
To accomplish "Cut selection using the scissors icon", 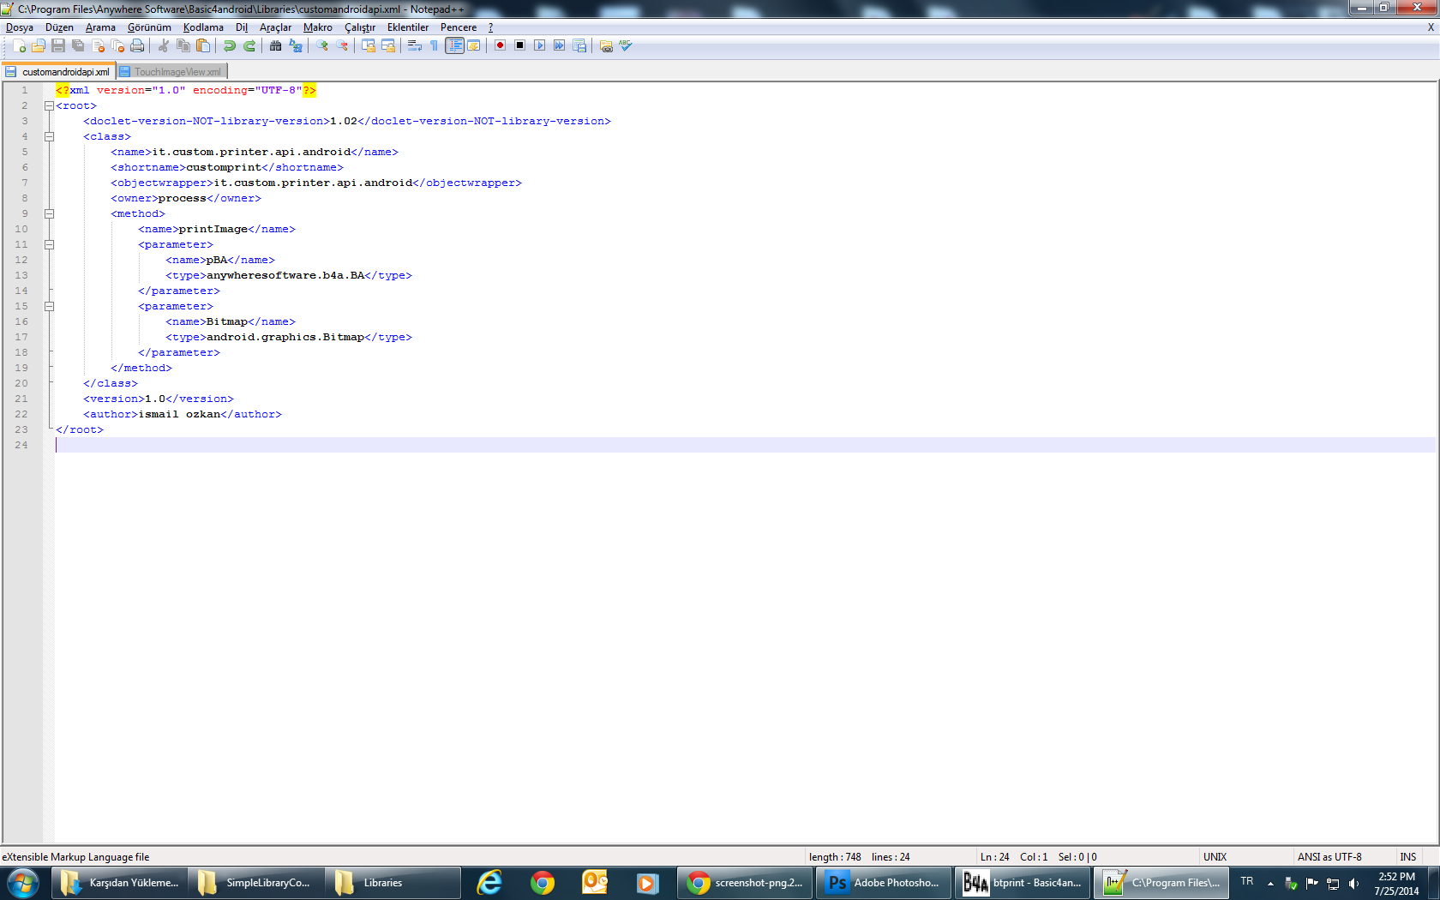I will tap(163, 45).
